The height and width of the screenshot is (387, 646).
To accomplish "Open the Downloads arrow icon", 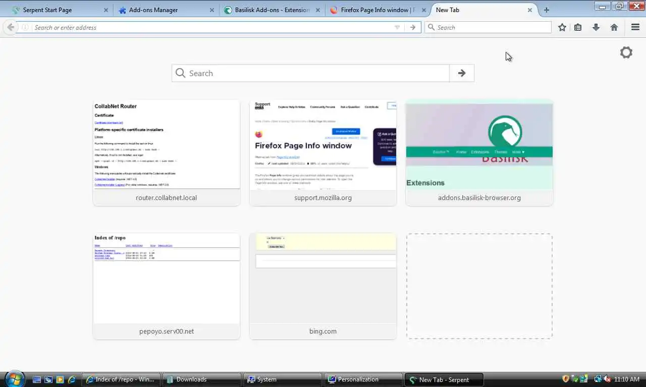I will click(596, 27).
